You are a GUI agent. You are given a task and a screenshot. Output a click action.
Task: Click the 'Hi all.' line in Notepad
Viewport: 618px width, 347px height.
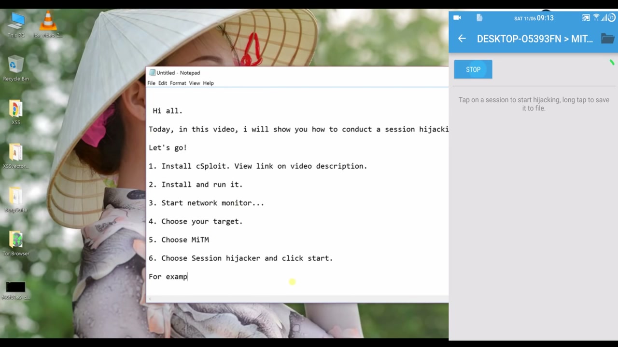168,111
